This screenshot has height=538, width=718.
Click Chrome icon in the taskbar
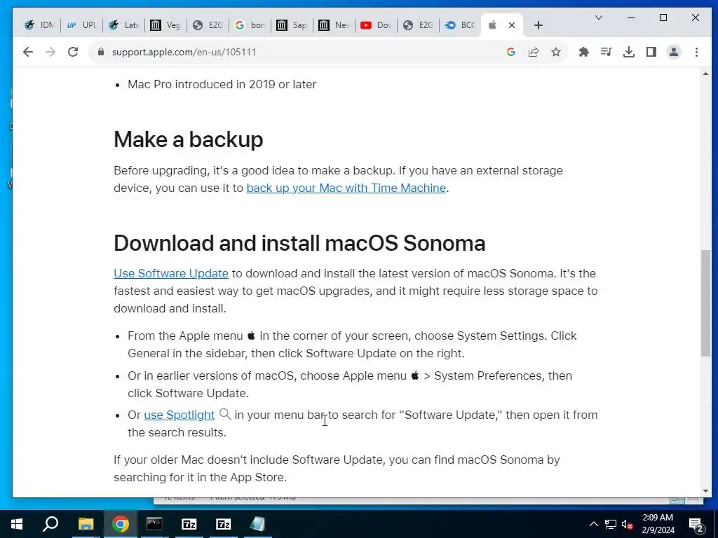[121, 524]
